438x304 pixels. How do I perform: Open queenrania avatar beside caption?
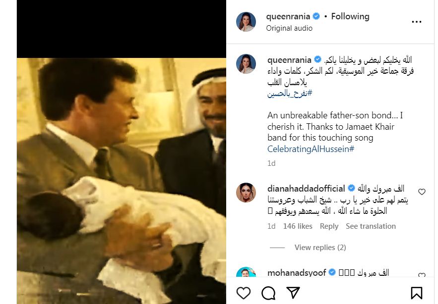[246, 64]
